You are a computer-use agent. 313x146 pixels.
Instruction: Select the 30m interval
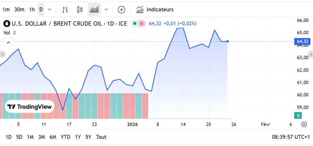[x=19, y=9]
